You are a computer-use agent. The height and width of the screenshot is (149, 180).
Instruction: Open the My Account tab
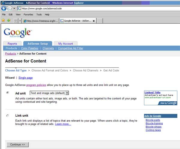pyautogui.click(x=65, y=44)
